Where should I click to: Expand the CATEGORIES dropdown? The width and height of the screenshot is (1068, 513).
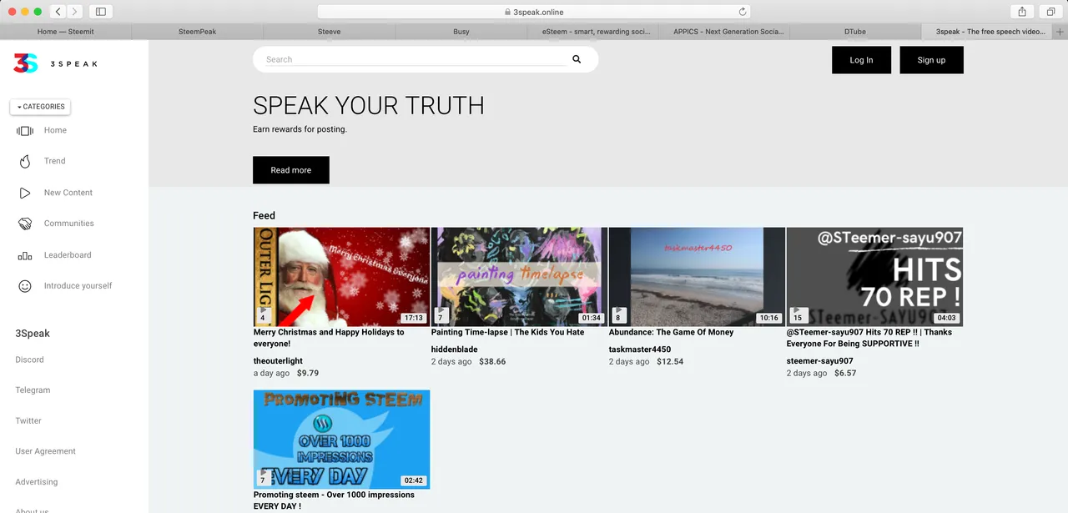40,107
